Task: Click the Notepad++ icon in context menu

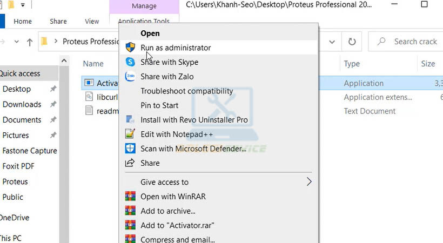Action: [130, 134]
